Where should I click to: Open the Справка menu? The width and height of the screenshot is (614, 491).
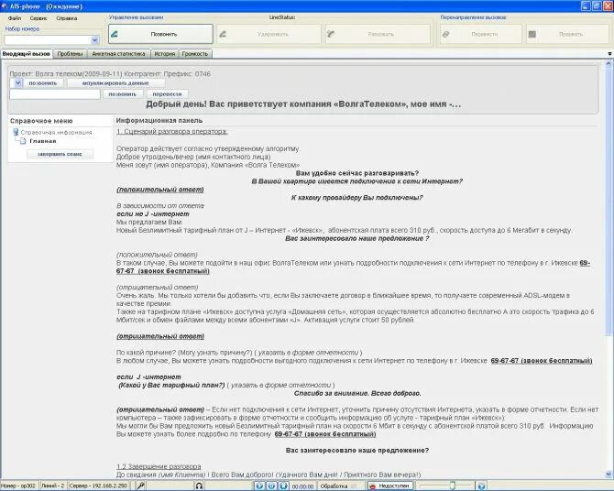pyautogui.click(x=67, y=18)
